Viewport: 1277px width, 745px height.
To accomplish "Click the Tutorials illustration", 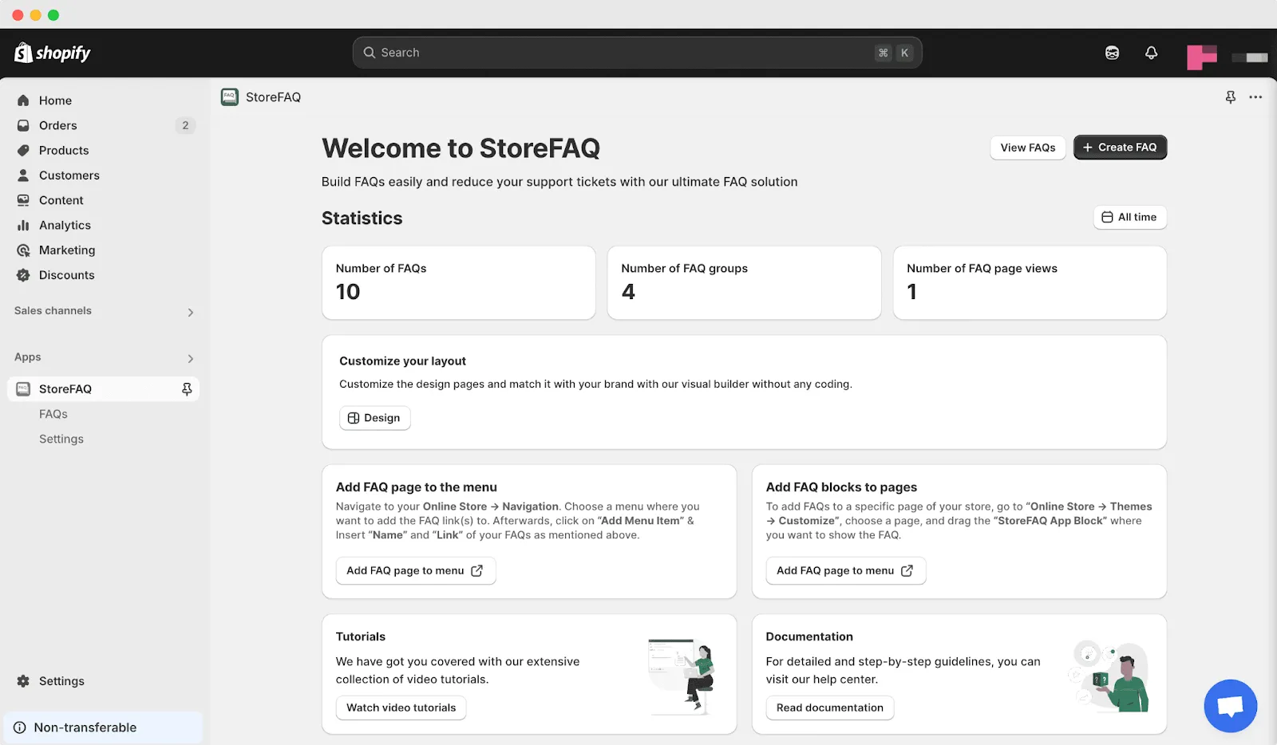I will click(681, 676).
